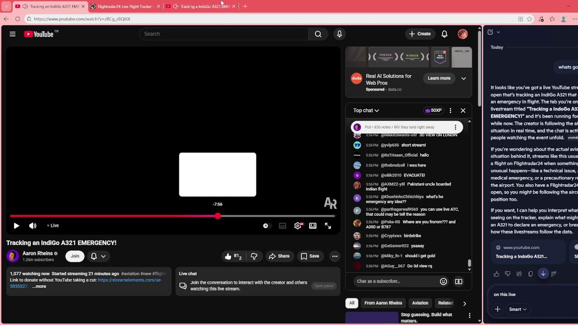The width and height of the screenshot is (578, 325).
Task: Click the Create button
Action: [420, 34]
